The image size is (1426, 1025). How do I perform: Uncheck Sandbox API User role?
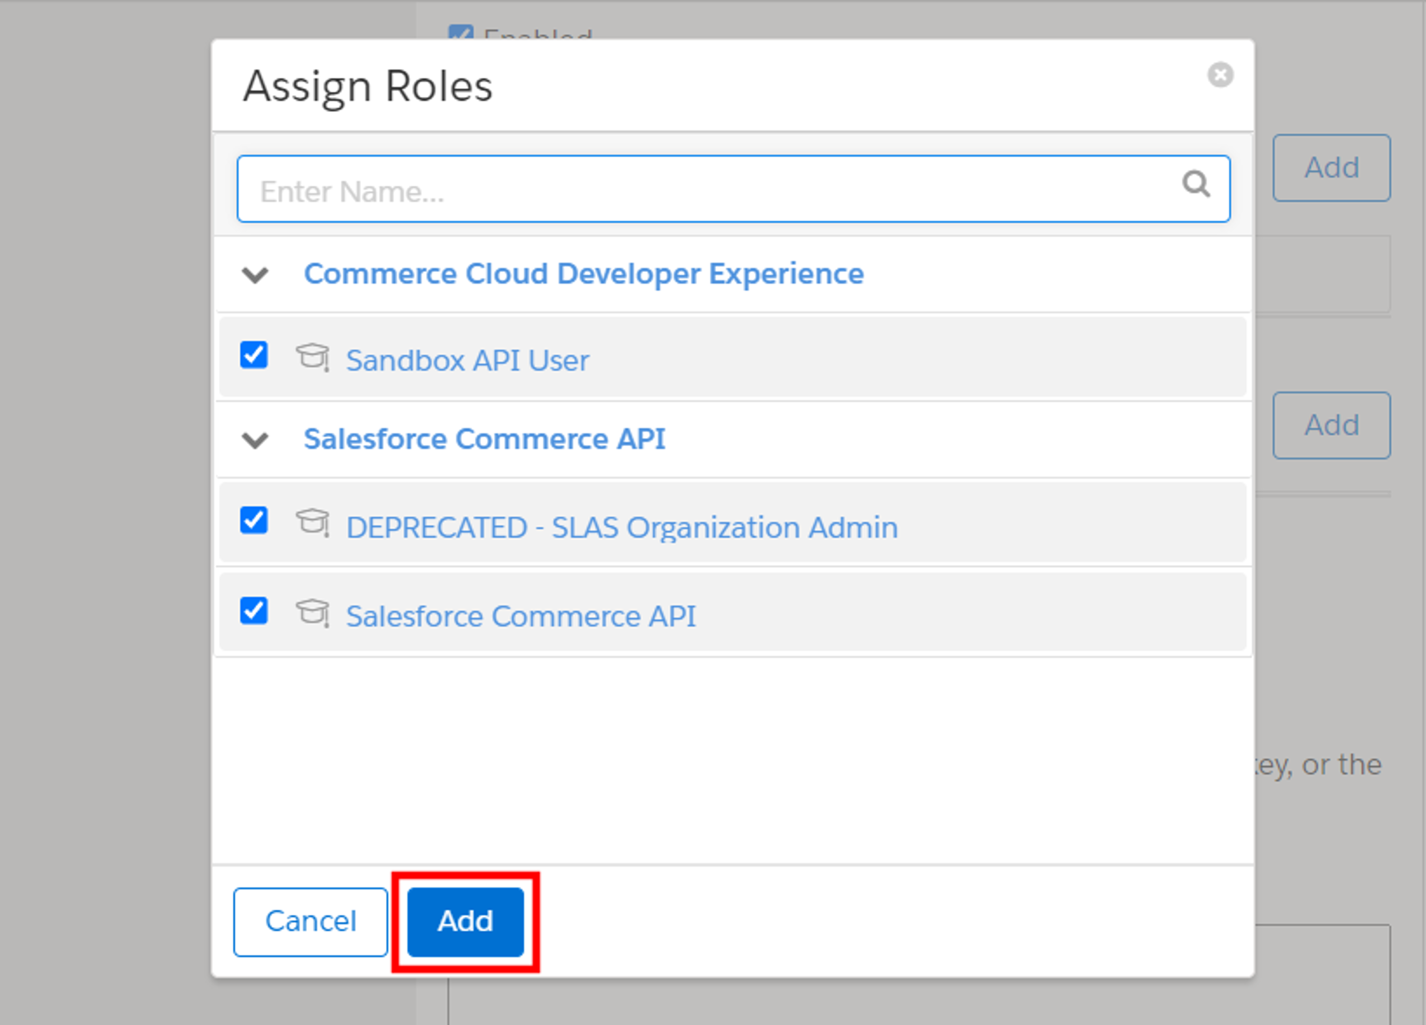(x=254, y=355)
